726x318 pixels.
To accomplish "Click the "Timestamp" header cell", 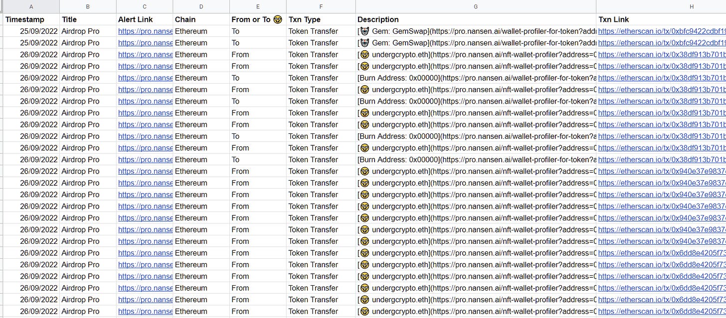I will [31, 19].
